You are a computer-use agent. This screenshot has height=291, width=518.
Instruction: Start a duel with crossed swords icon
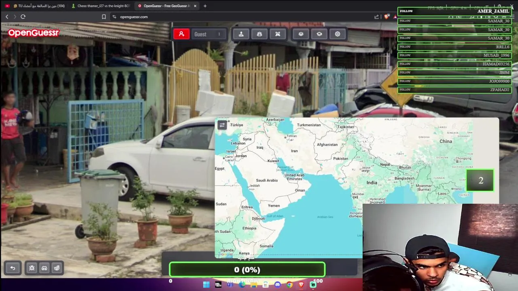tap(278, 34)
